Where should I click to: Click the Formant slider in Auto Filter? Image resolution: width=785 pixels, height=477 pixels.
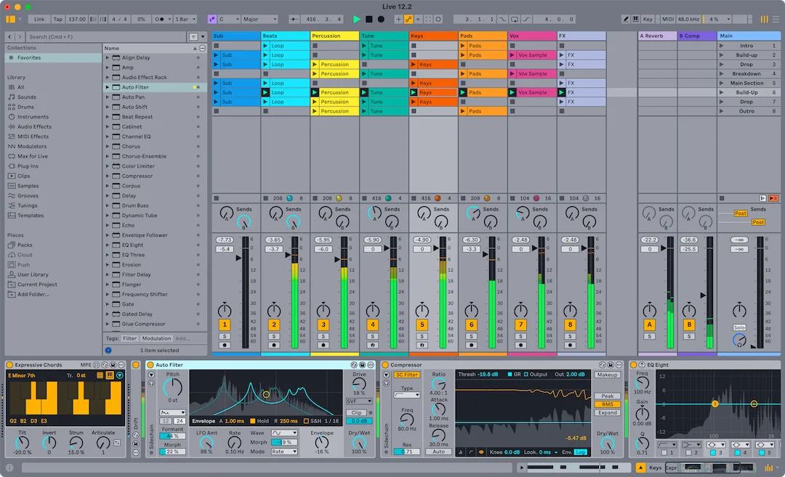click(x=172, y=436)
